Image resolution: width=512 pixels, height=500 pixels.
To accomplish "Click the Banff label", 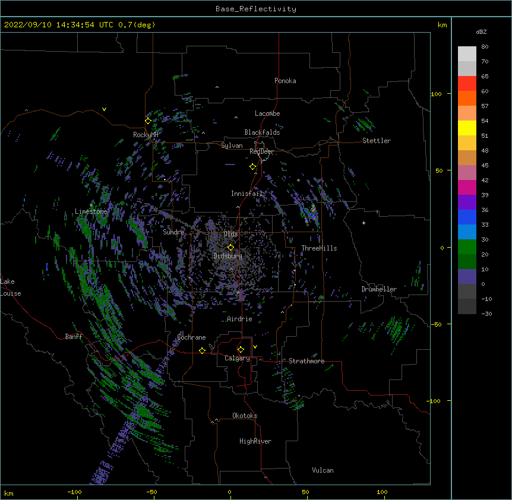I will (x=74, y=337).
